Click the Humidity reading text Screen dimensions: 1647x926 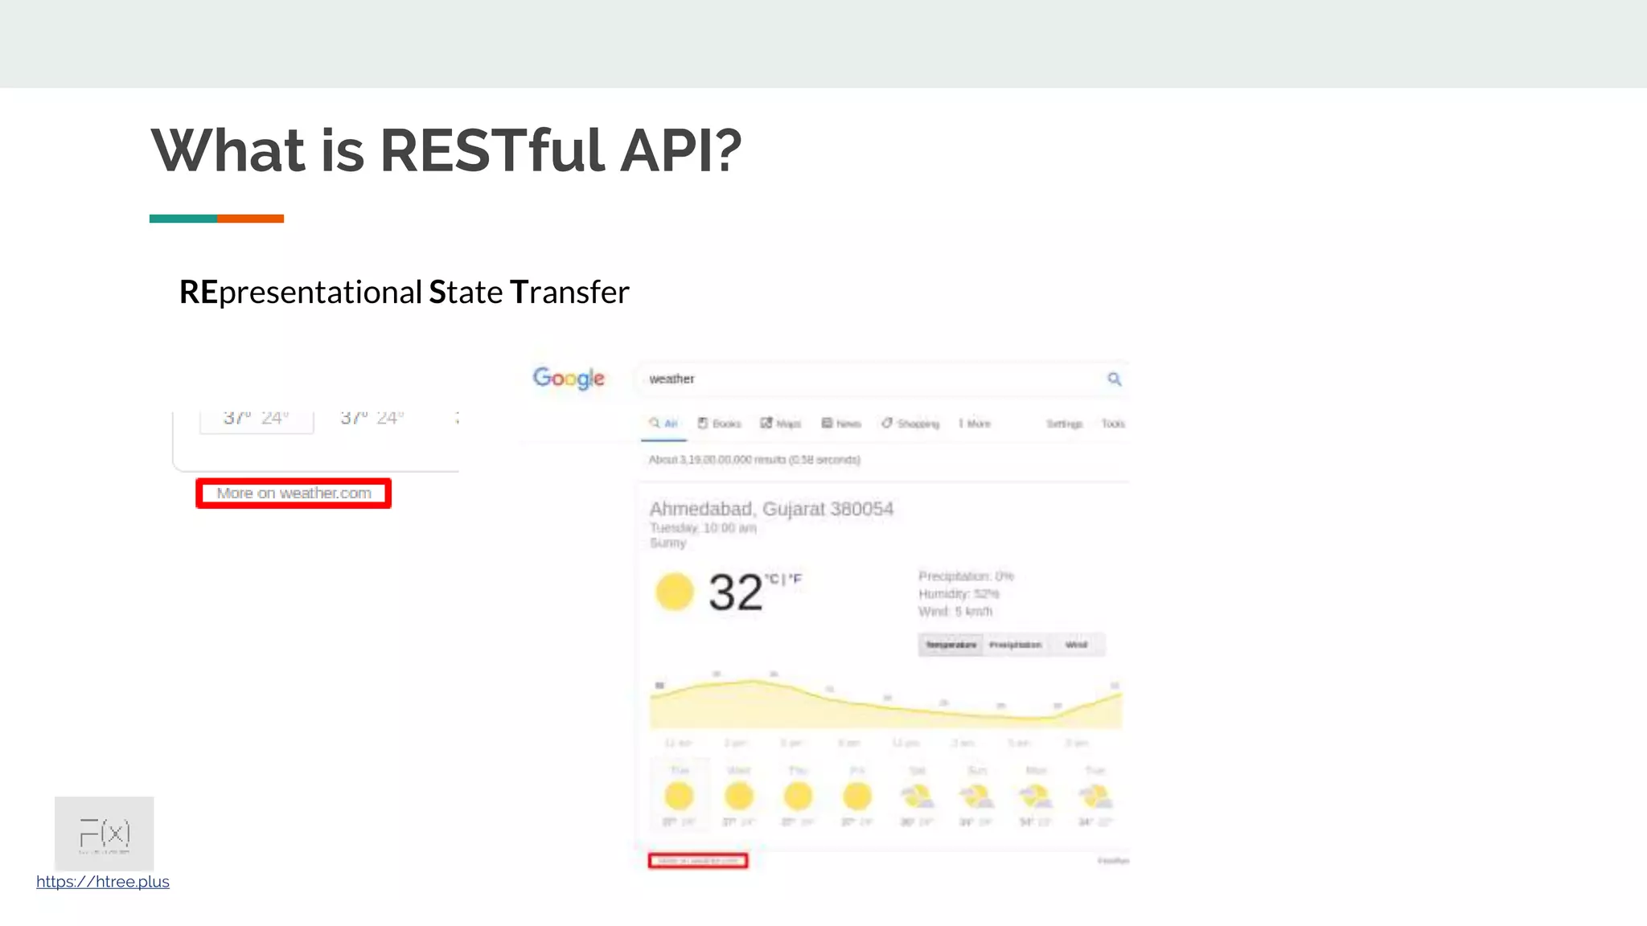click(959, 594)
